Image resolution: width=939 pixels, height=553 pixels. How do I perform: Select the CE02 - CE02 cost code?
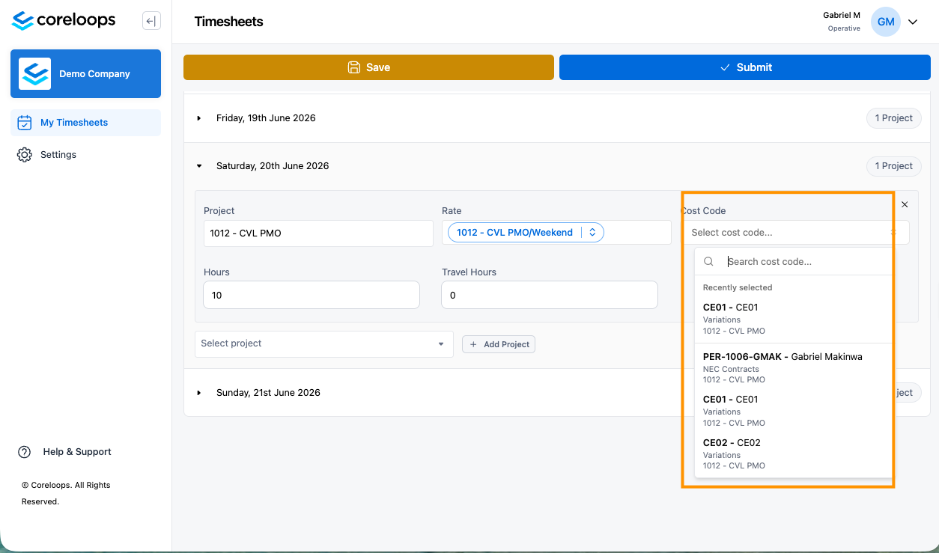click(x=794, y=453)
